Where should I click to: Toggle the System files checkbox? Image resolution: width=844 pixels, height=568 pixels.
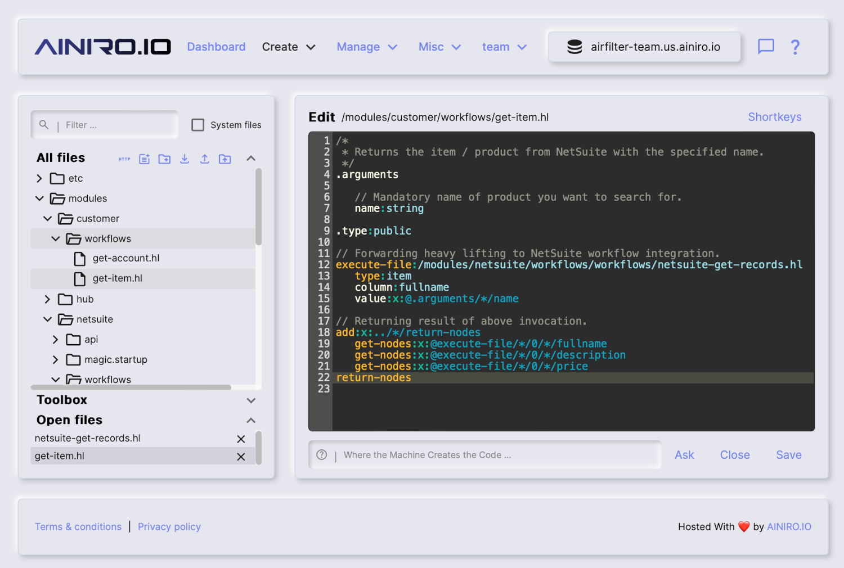click(198, 125)
